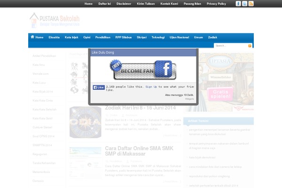Select Skripsi in blue navigation
Viewport: 282px width, 188px height.
(141, 37)
